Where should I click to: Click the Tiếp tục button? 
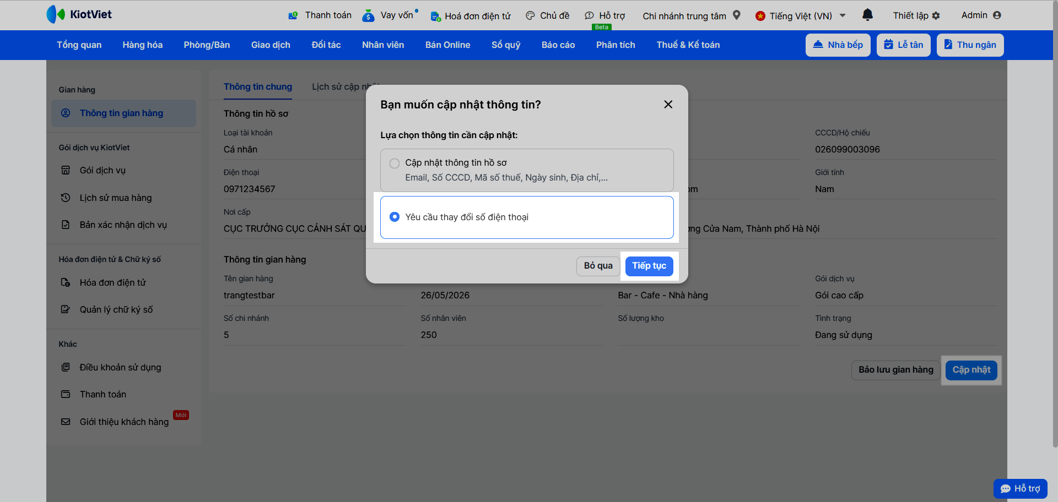click(x=649, y=266)
